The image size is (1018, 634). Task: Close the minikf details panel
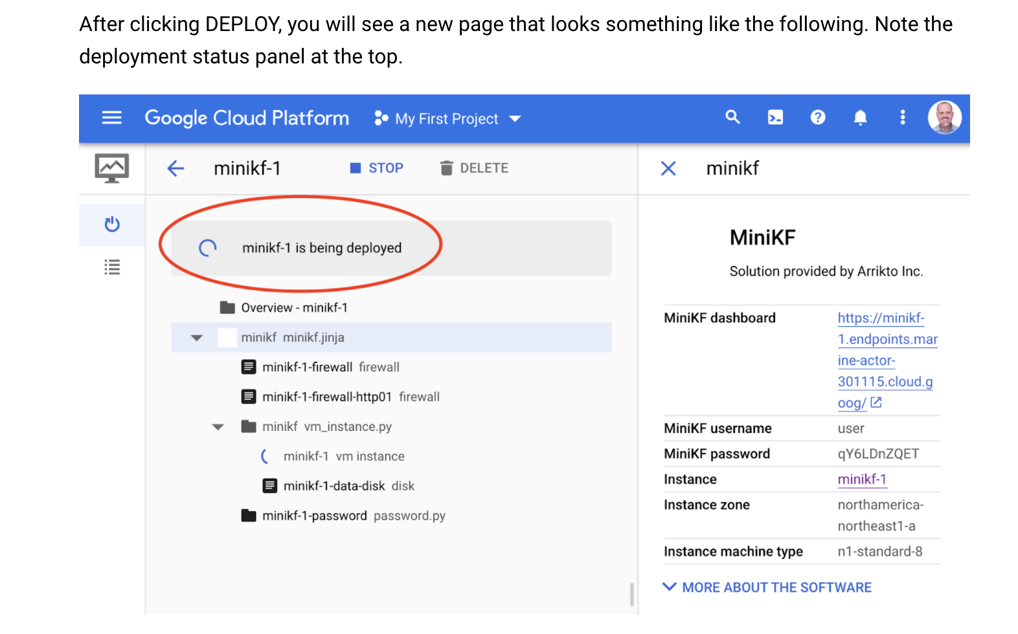click(668, 169)
